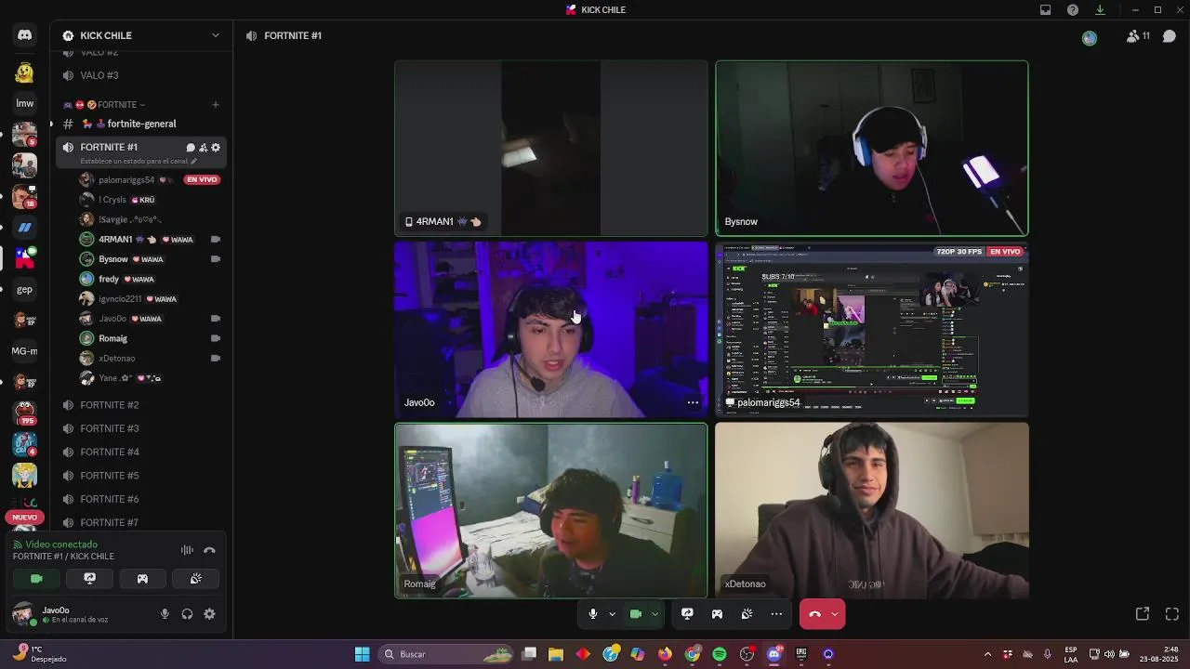Add channel to FORTNITE category
Screen dimensions: 1190x669
click(215, 105)
